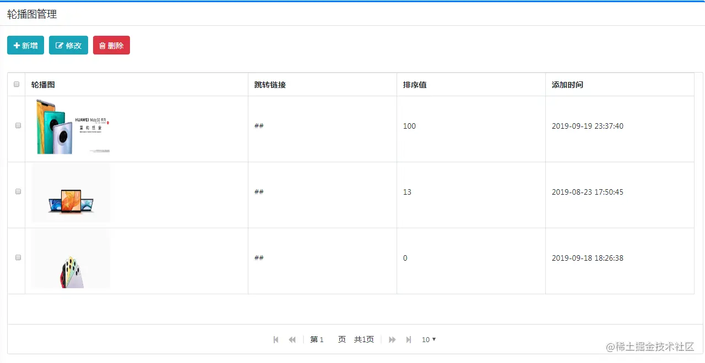
Task: Select date 2019-08-23 17:50:45
Action: click(x=588, y=192)
